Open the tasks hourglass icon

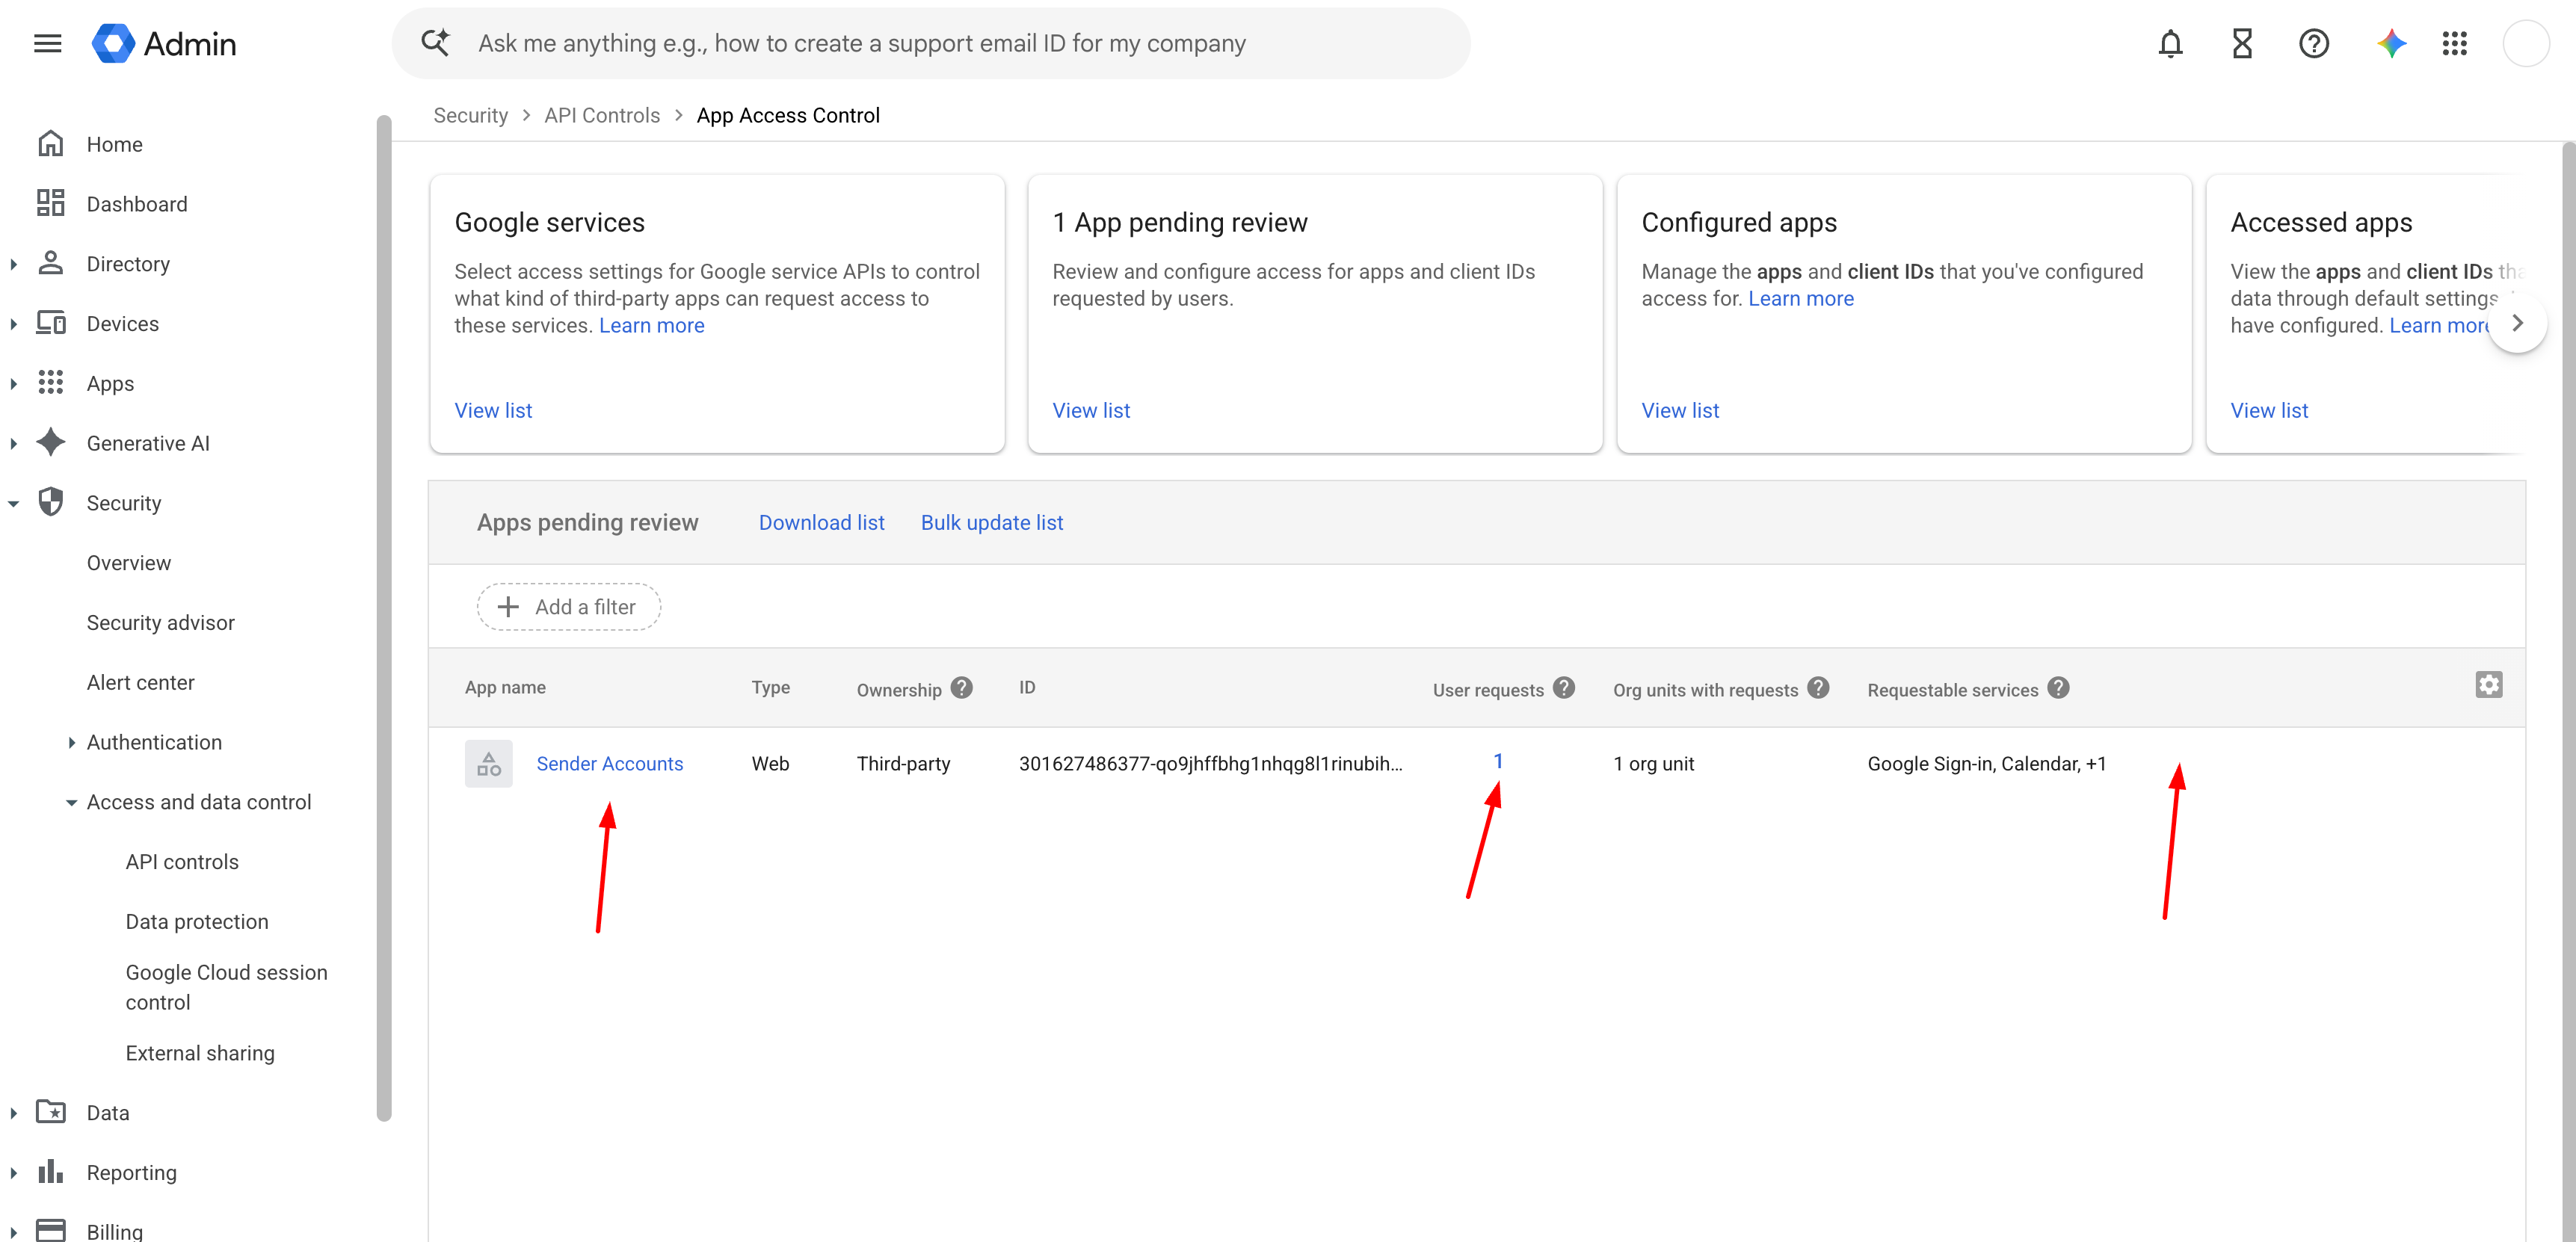coord(2242,43)
